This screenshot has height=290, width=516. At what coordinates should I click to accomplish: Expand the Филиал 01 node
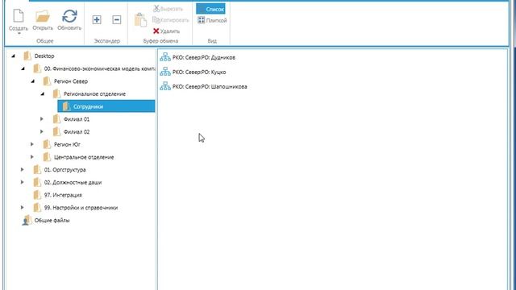pyautogui.click(x=41, y=119)
